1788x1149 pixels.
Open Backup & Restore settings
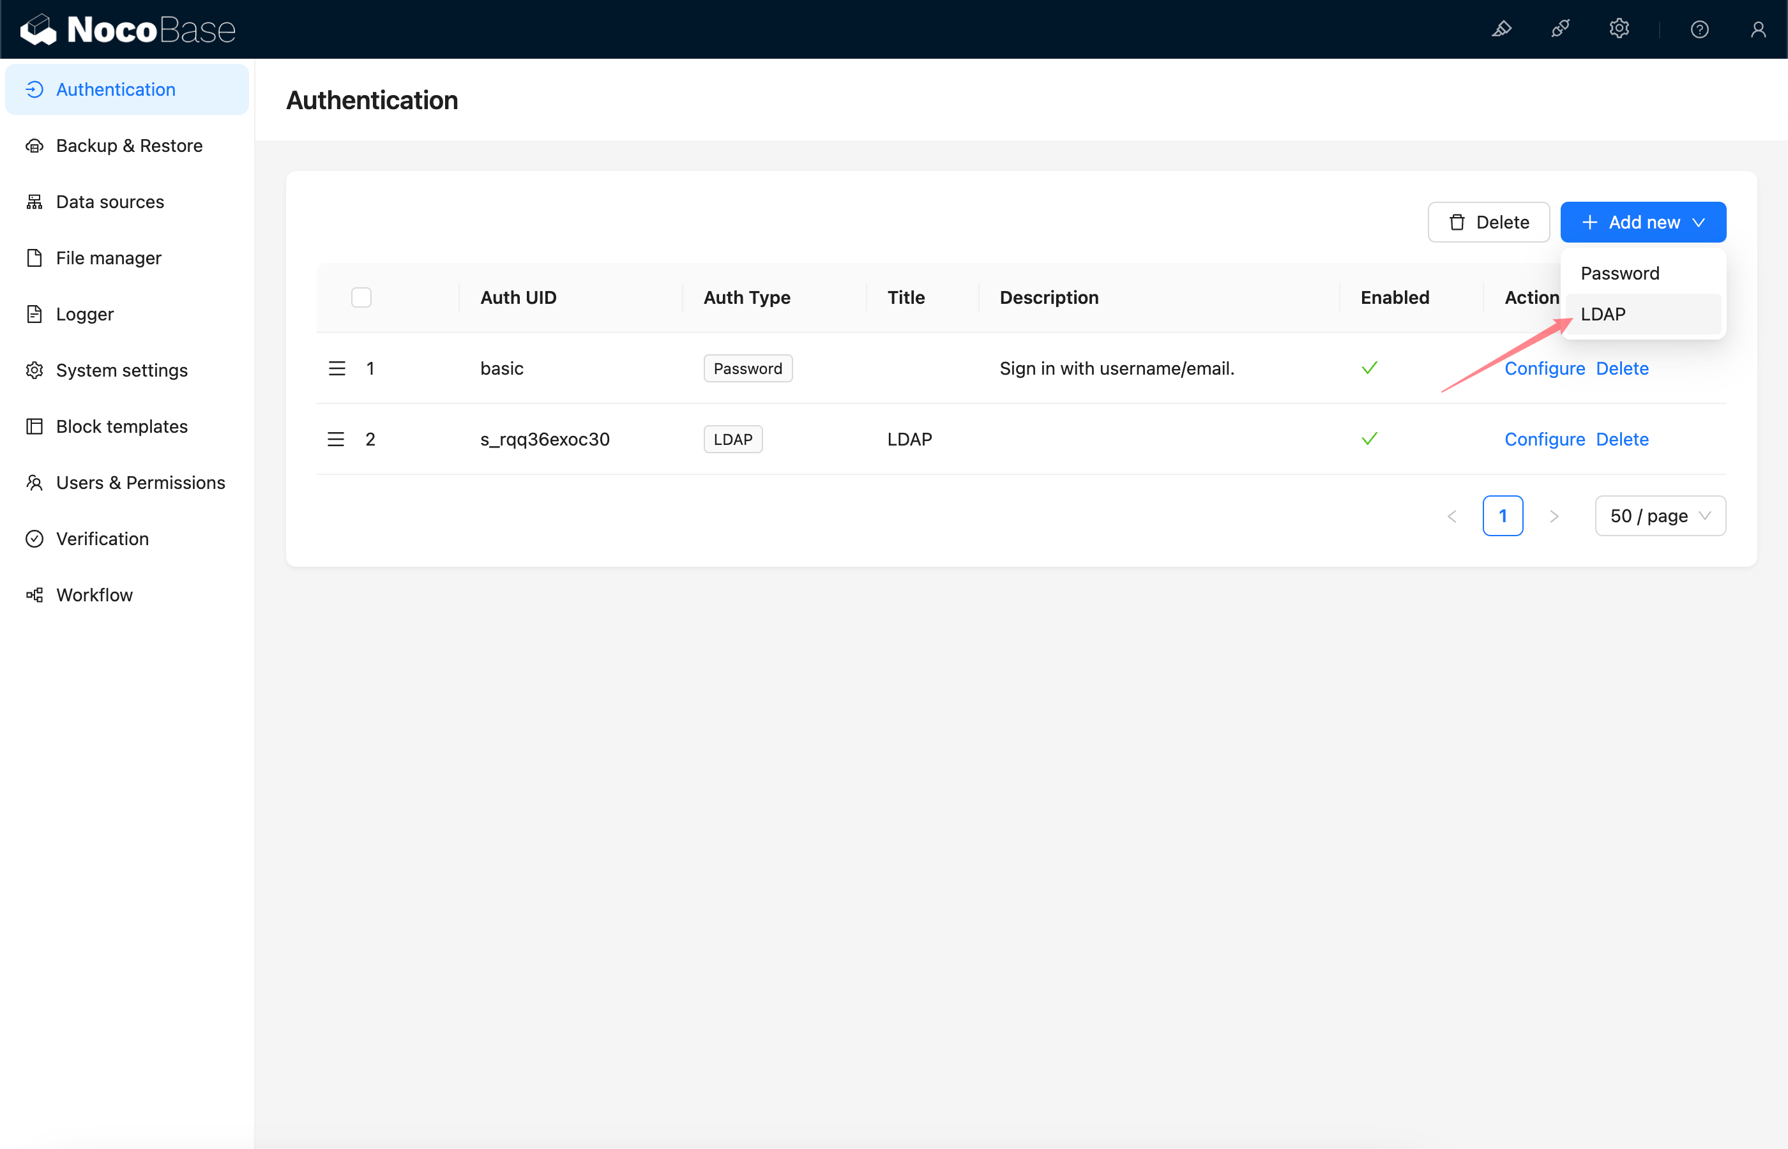(127, 146)
